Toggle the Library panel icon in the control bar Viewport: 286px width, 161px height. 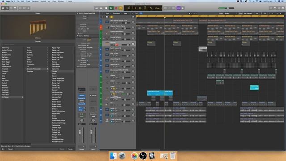3,8
